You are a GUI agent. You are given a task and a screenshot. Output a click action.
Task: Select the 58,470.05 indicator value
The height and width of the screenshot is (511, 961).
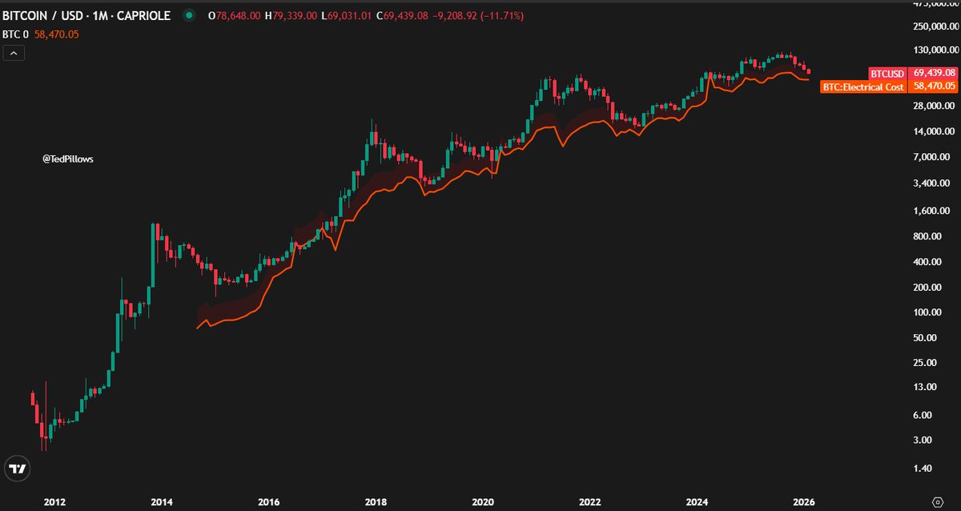tap(55, 34)
